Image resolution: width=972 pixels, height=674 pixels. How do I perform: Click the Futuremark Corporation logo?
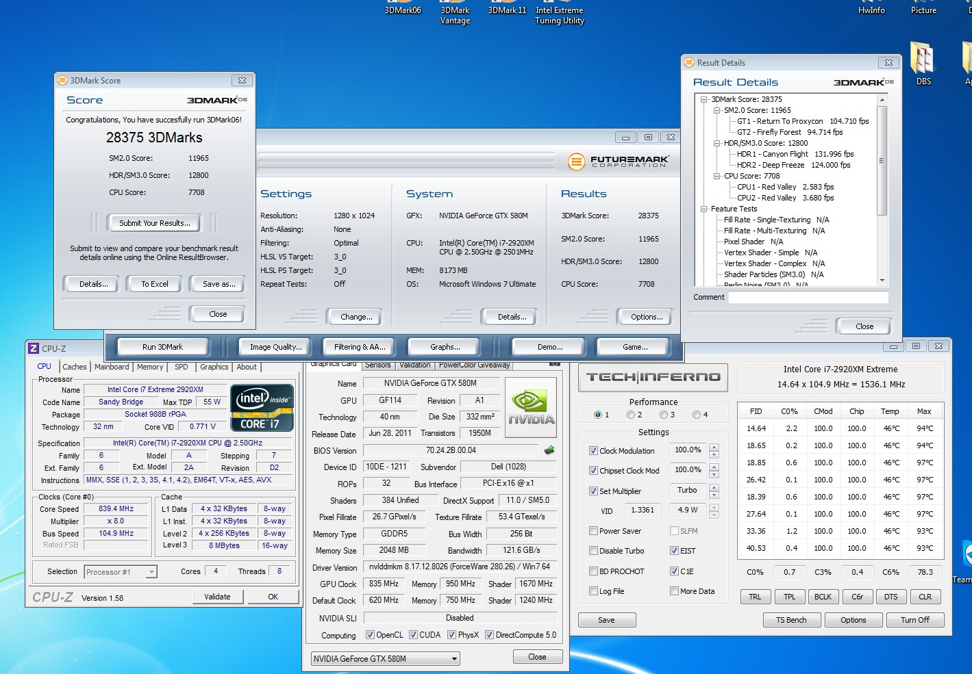619,161
